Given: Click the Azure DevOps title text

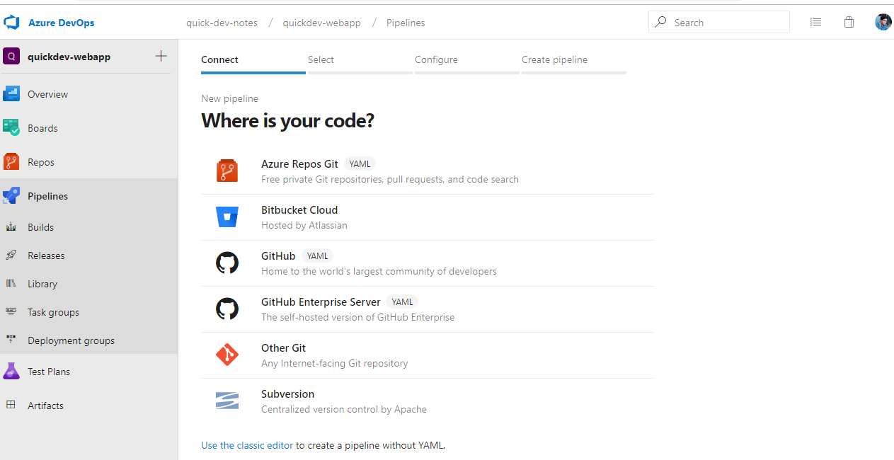Looking at the screenshot, I should [61, 23].
